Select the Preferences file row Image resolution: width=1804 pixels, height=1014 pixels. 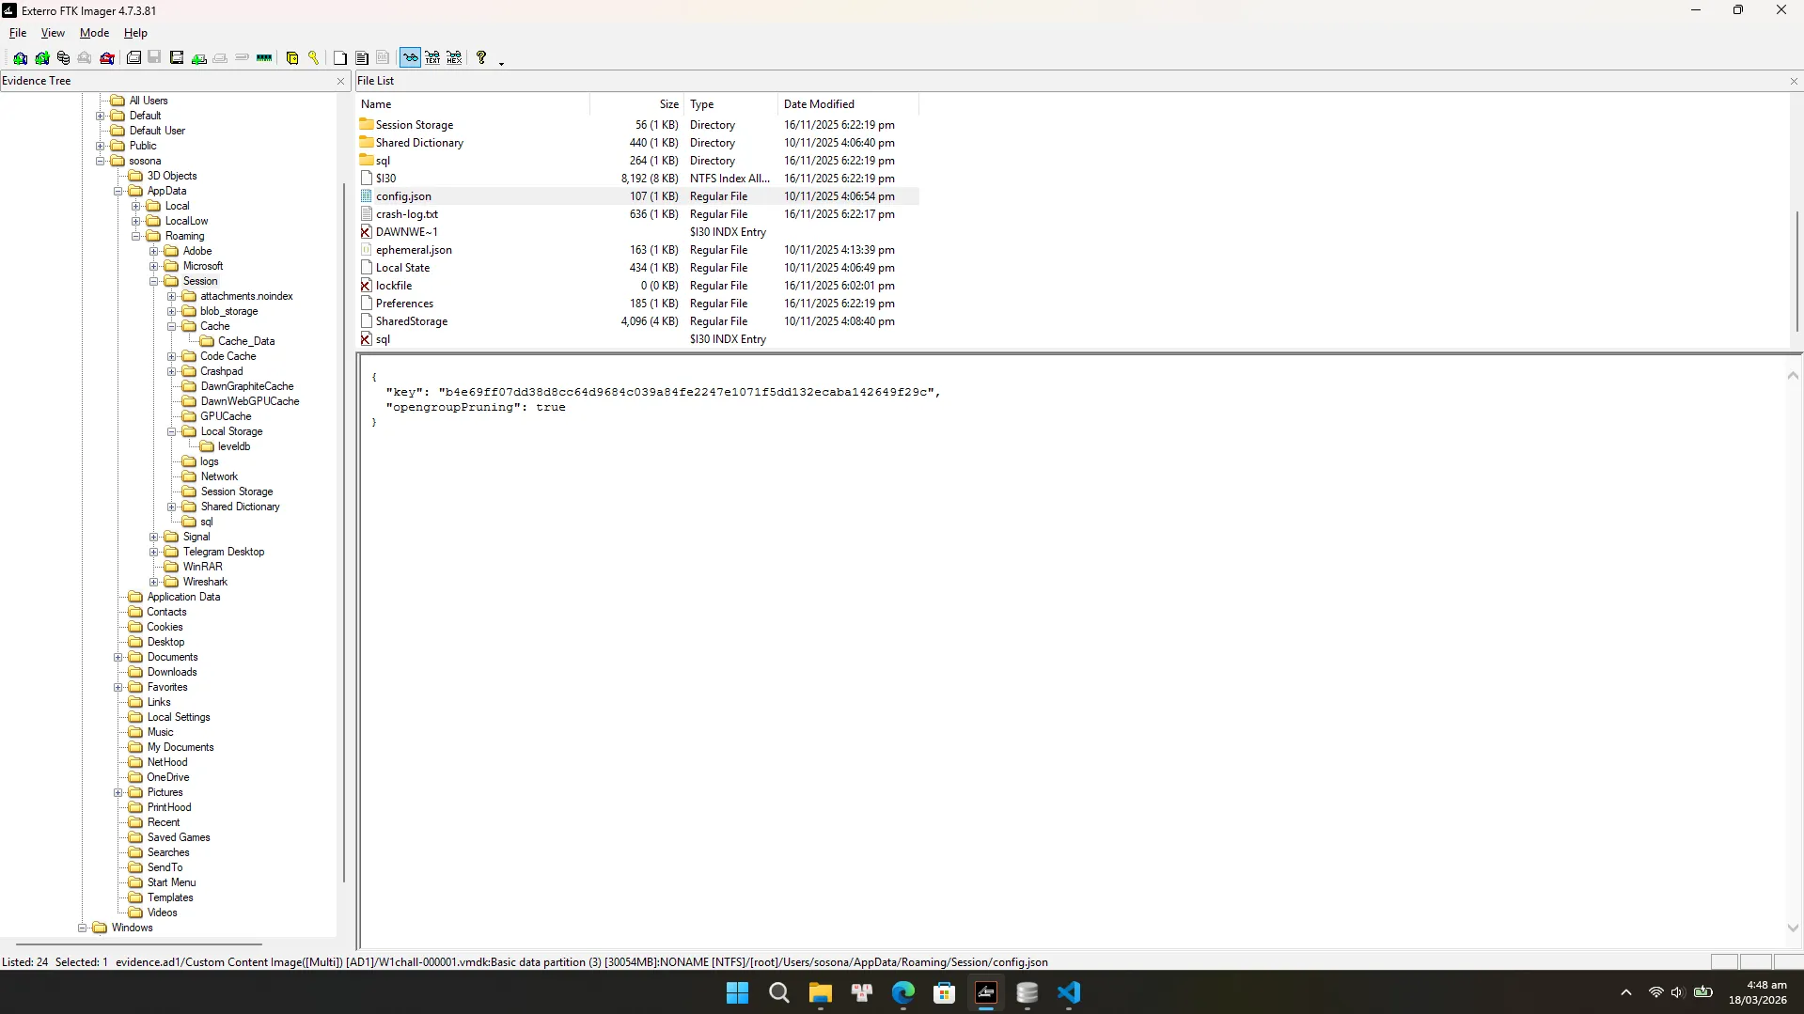point(637,304)
